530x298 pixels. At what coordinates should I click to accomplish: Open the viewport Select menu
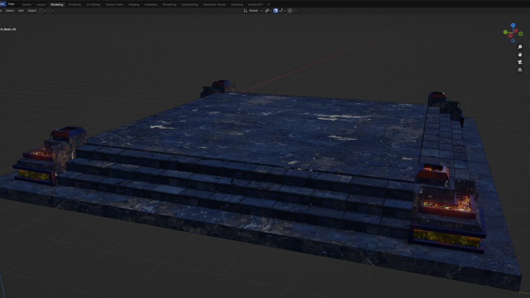(x=10, y=11)
